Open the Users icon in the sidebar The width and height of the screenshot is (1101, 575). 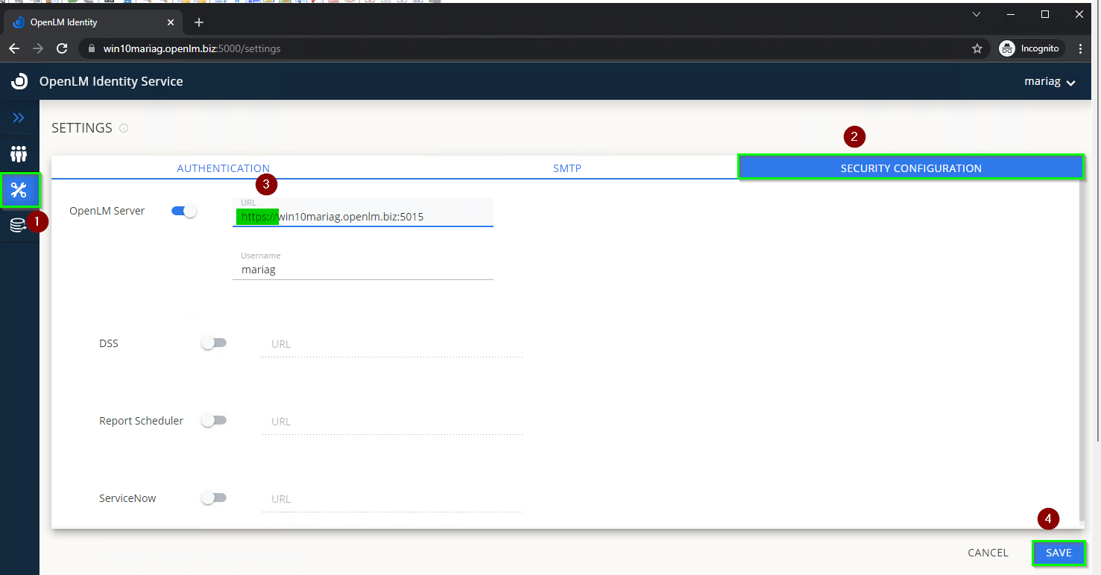19,154
